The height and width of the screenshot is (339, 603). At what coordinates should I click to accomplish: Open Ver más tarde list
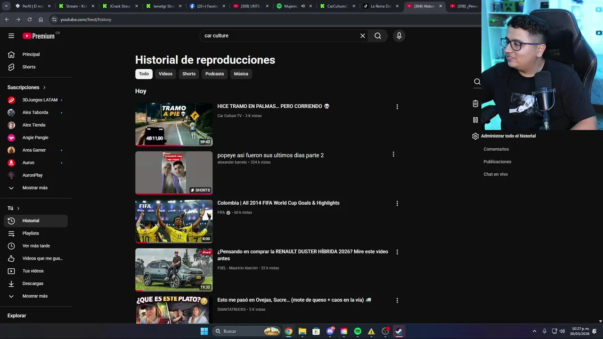click(x=36, y=246)
